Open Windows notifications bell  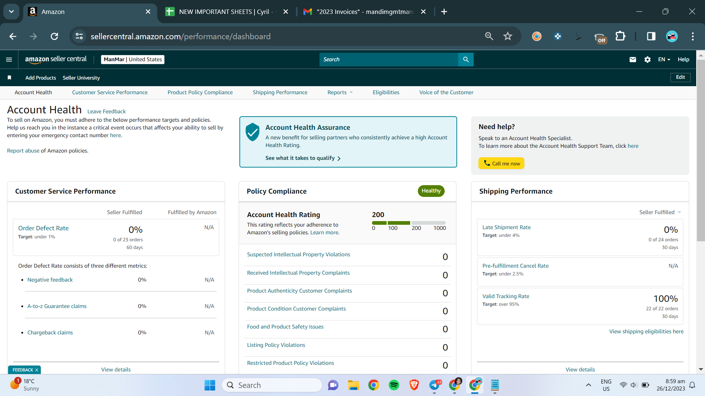693,385
